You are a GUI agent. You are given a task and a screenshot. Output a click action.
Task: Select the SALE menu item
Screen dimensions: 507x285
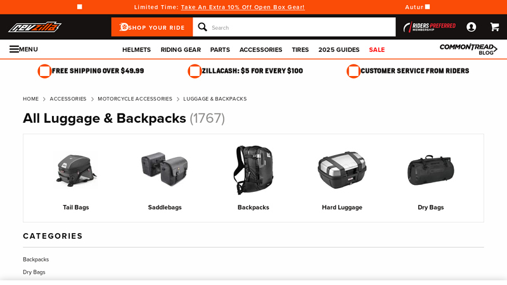pyautogui.click(x=376, y=50)
